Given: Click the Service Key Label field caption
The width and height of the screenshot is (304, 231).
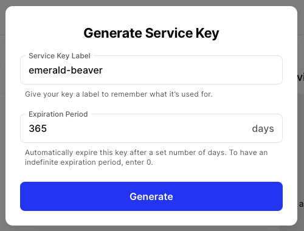Looking at the screenshot, I should click(x=60, y=56).
